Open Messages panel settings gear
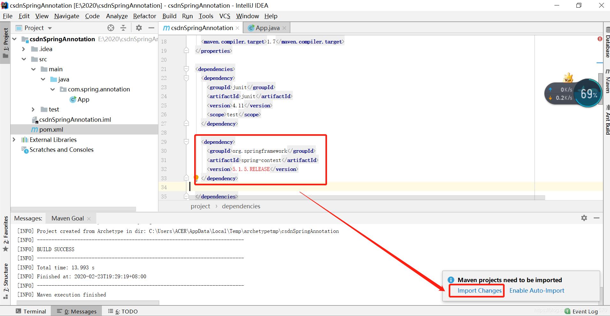 (x=584, y=218)
